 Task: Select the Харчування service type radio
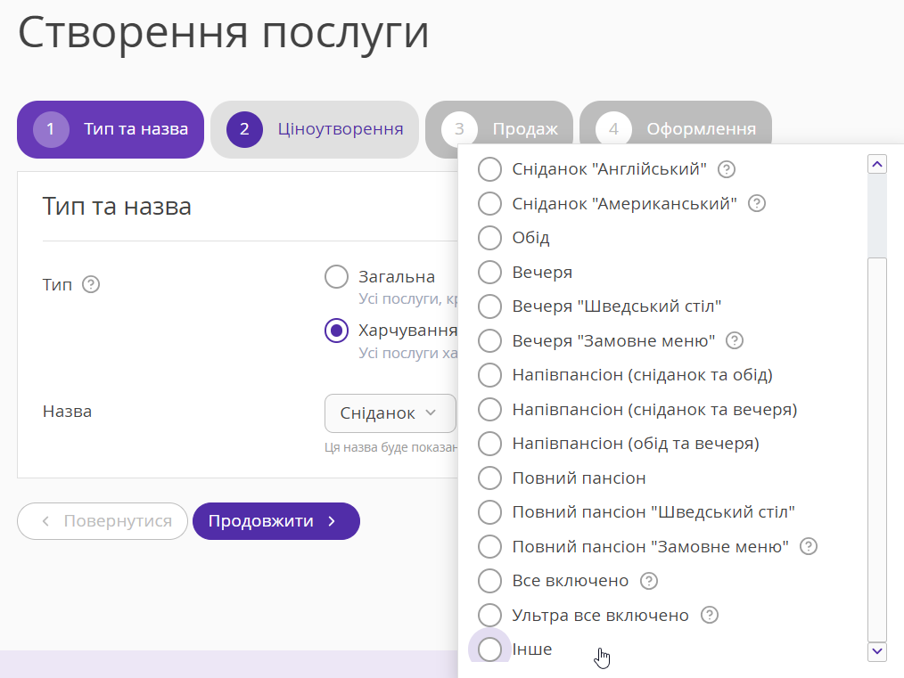click(336, 331)
